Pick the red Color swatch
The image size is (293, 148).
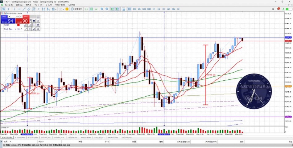tap(19, 25)
